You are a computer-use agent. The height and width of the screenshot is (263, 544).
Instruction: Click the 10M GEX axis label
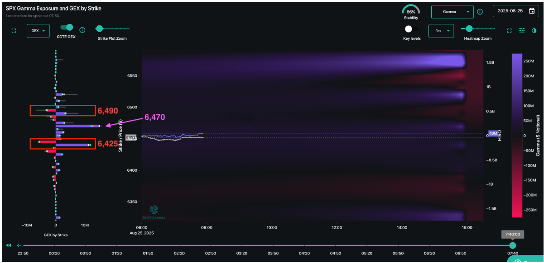[x=85, y=225]
